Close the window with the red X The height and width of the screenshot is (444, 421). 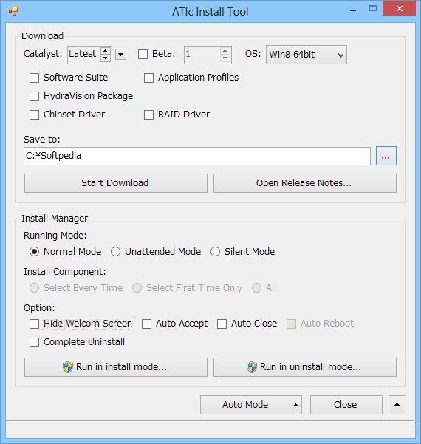(x=399, y=9)
